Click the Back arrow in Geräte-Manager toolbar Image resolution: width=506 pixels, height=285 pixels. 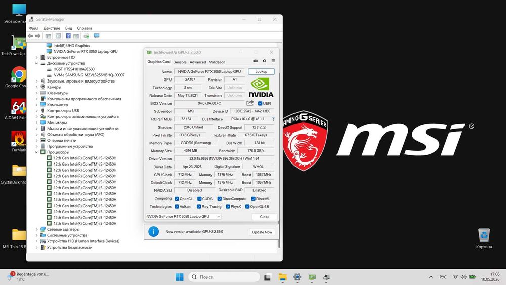(30, 36)
